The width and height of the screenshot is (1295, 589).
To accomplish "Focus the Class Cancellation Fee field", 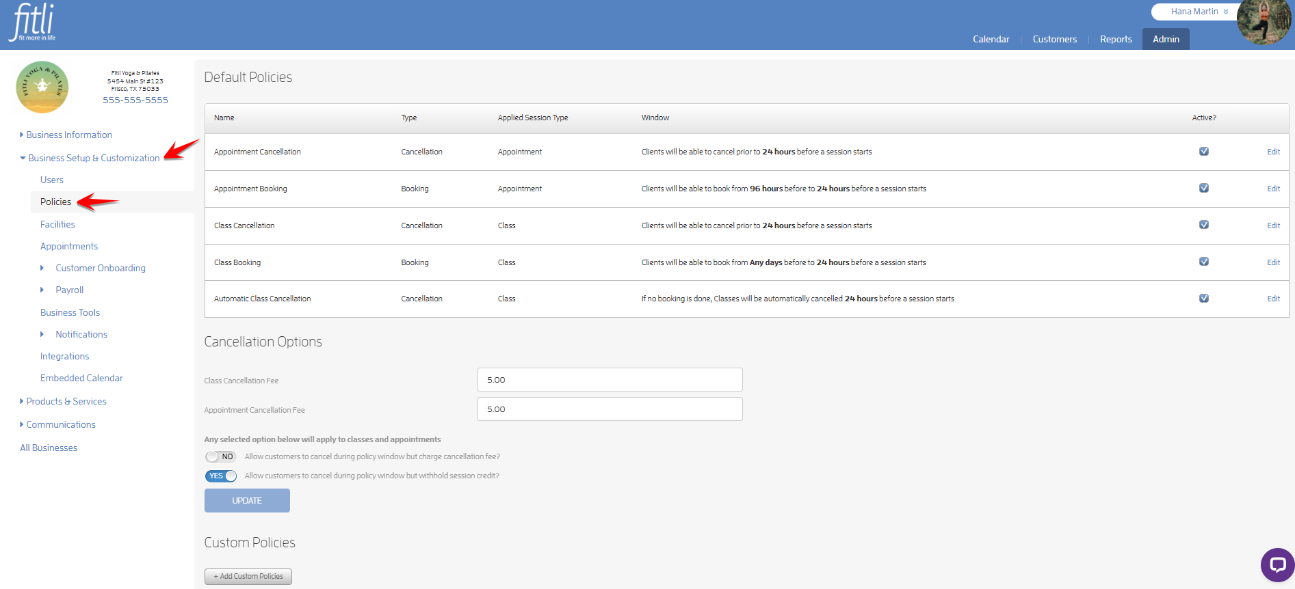I will tap(610, 380).
